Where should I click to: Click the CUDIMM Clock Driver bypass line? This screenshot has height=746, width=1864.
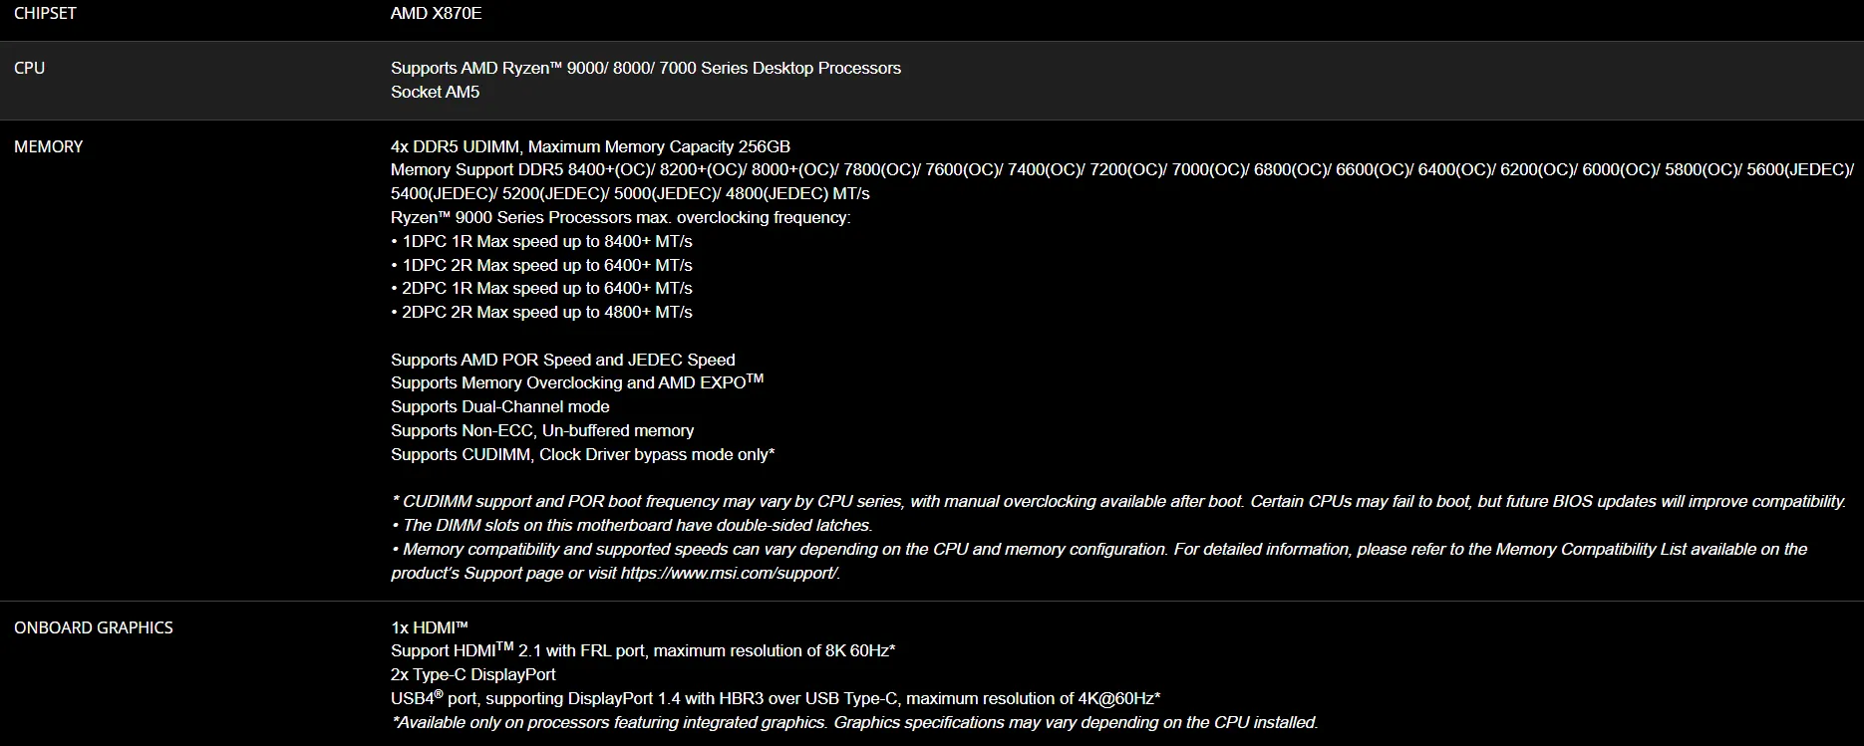pyautogui.click(x=583, y=454)
